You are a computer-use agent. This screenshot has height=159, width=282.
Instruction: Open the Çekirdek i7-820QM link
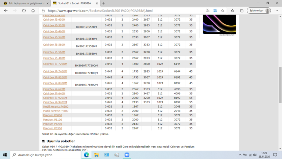pos(55,77)
